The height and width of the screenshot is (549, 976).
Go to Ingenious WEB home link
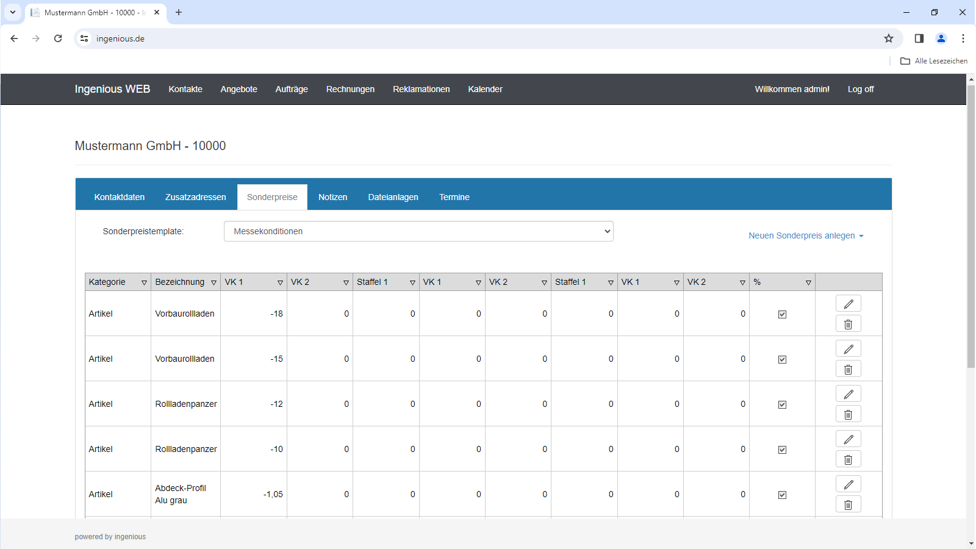[x=112, y=89]
